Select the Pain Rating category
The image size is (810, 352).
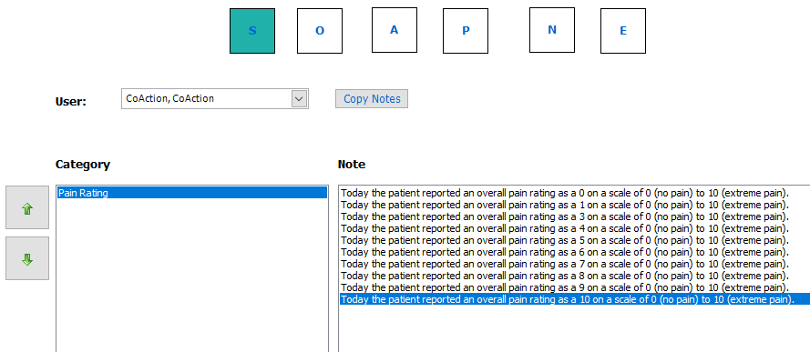192,193
